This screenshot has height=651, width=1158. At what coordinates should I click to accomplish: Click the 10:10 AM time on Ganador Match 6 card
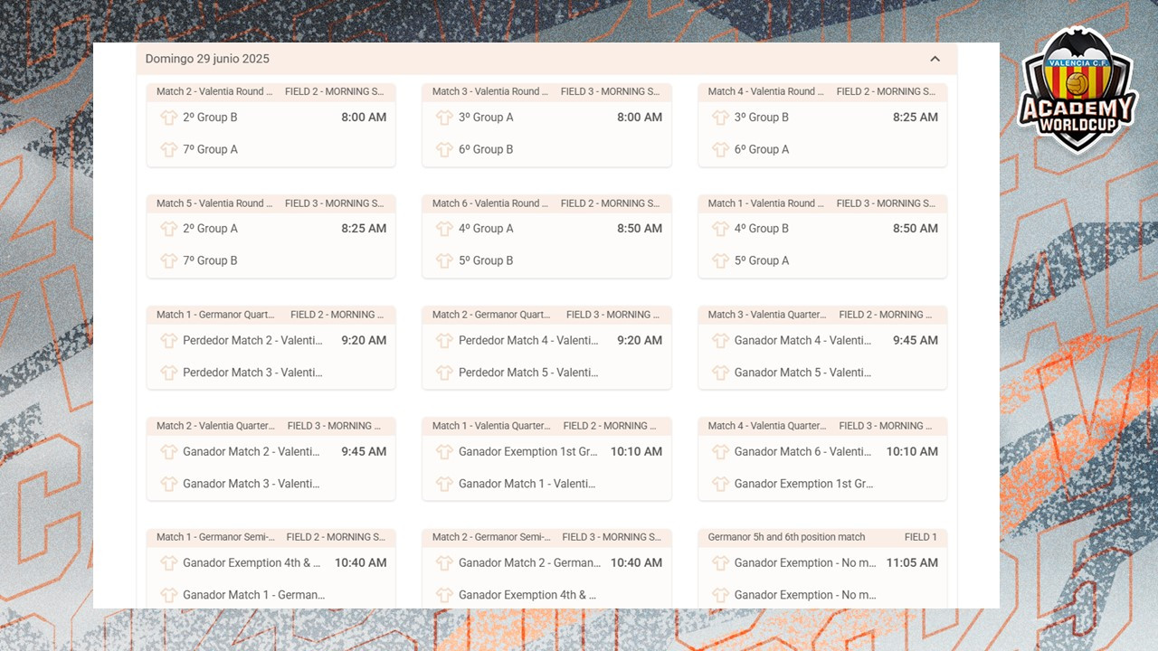click(x=912, y=452)
